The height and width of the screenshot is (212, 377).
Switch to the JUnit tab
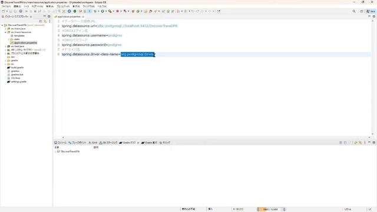pyautogui.click(x=93, y=143)
